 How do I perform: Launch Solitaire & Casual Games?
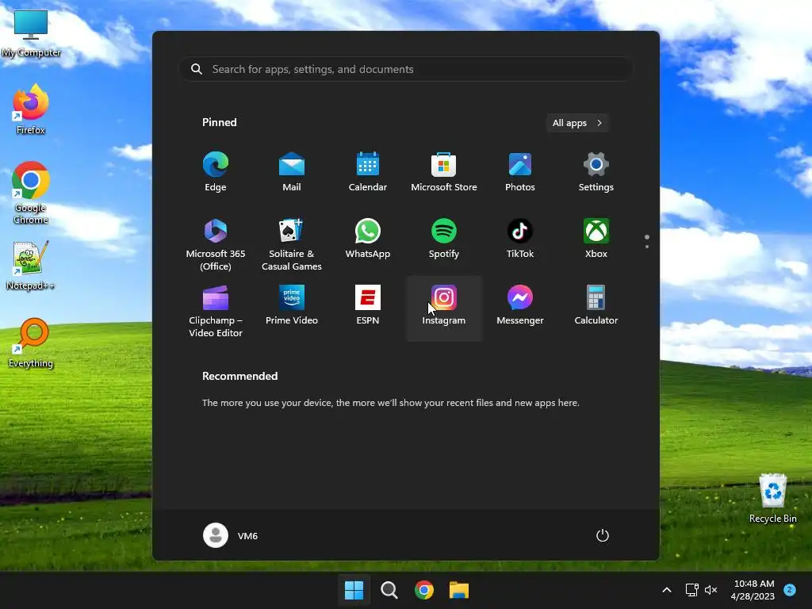pyautogui.click(x=292, y=244)
